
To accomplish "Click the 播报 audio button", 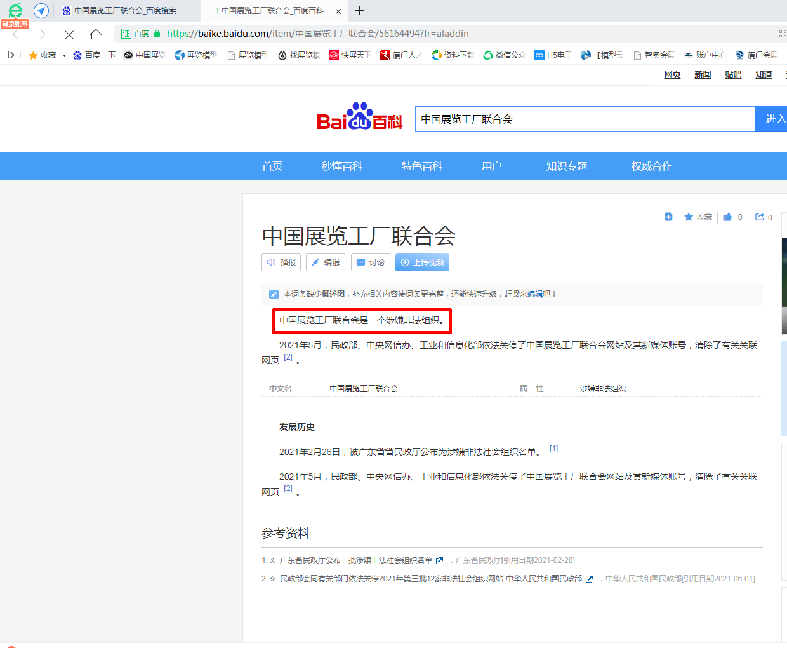I will (281, 262).
